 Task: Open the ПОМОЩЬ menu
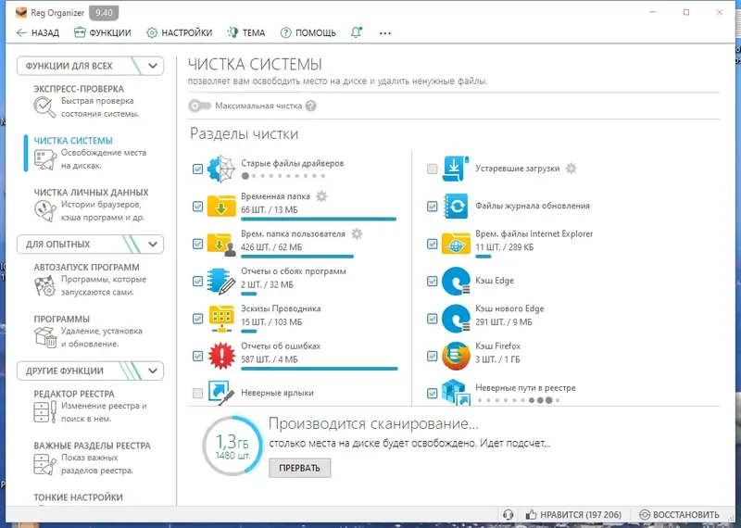308,33
